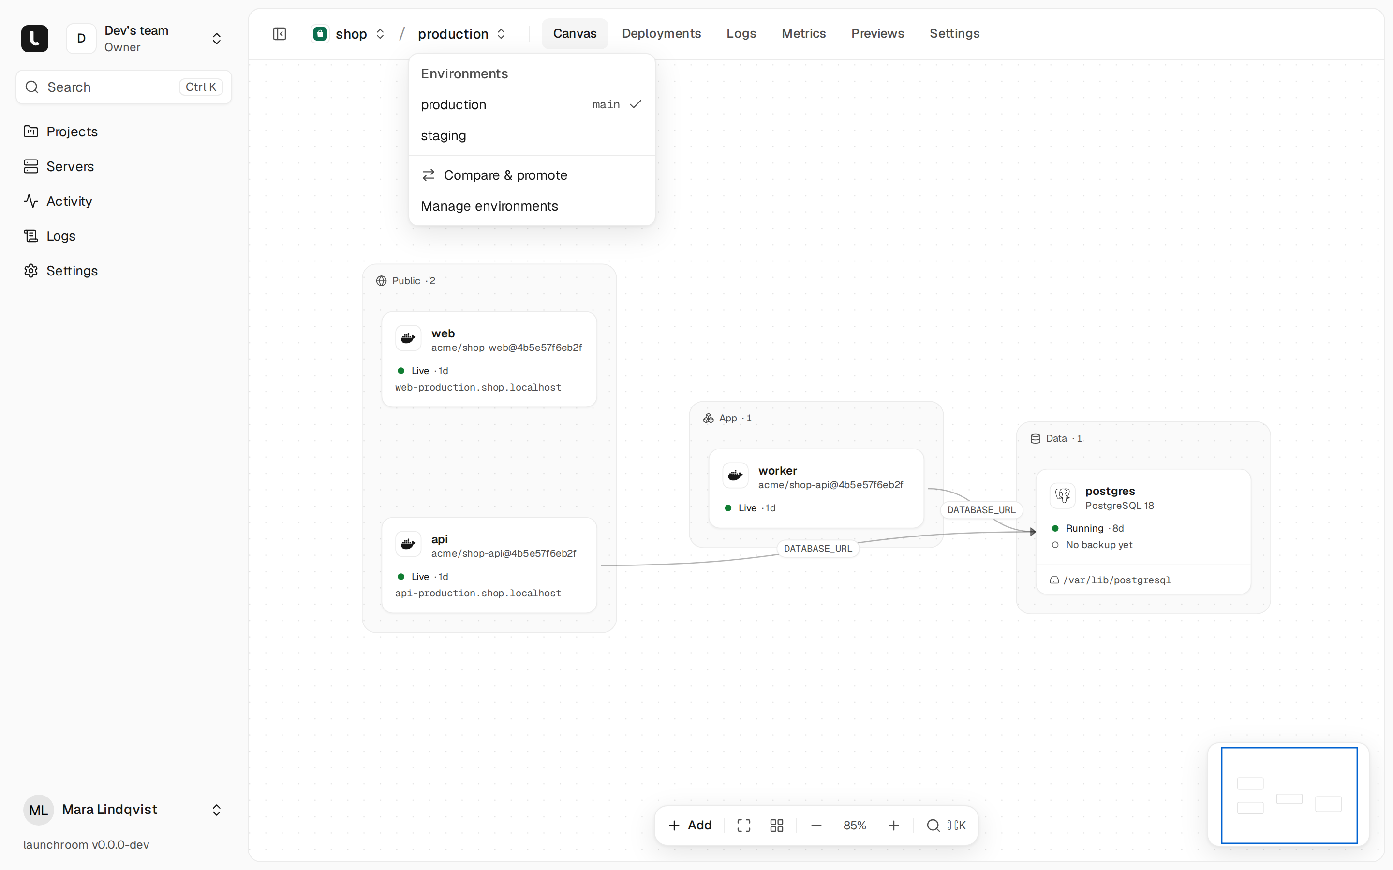Open Settings in the sidebar
The height and width of the screenshot is (870, 1393).
point(123,271)
